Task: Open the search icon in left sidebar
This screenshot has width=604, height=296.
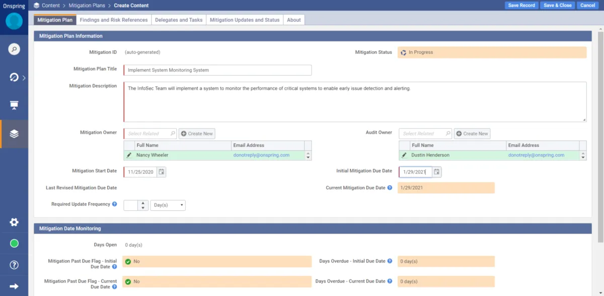Action: pyautogui.click(x=14, y=49)
